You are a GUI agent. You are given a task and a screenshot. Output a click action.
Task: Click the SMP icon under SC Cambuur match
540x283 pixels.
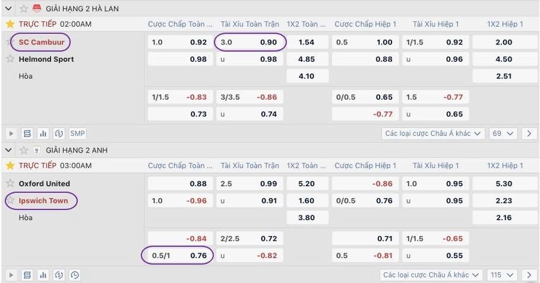click(77, 133)
